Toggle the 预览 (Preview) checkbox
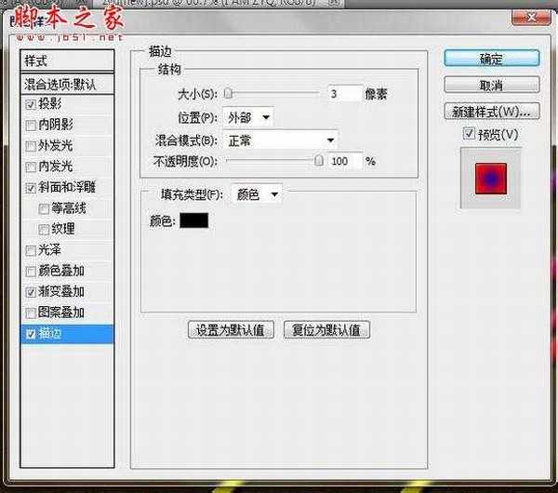 [470, 135]
